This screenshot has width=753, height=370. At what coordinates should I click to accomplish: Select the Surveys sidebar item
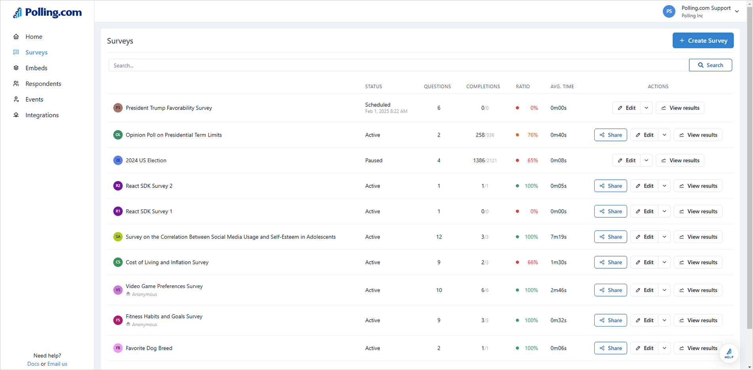pos(36,52)
